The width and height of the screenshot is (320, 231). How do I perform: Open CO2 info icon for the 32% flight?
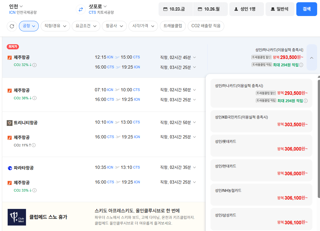(35, 65)
